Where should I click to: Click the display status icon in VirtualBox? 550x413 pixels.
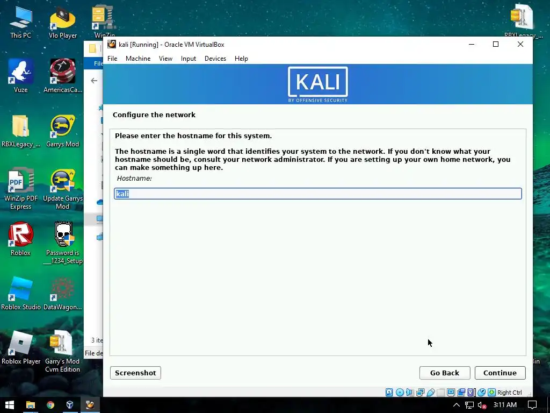click(x=451, y=392)
